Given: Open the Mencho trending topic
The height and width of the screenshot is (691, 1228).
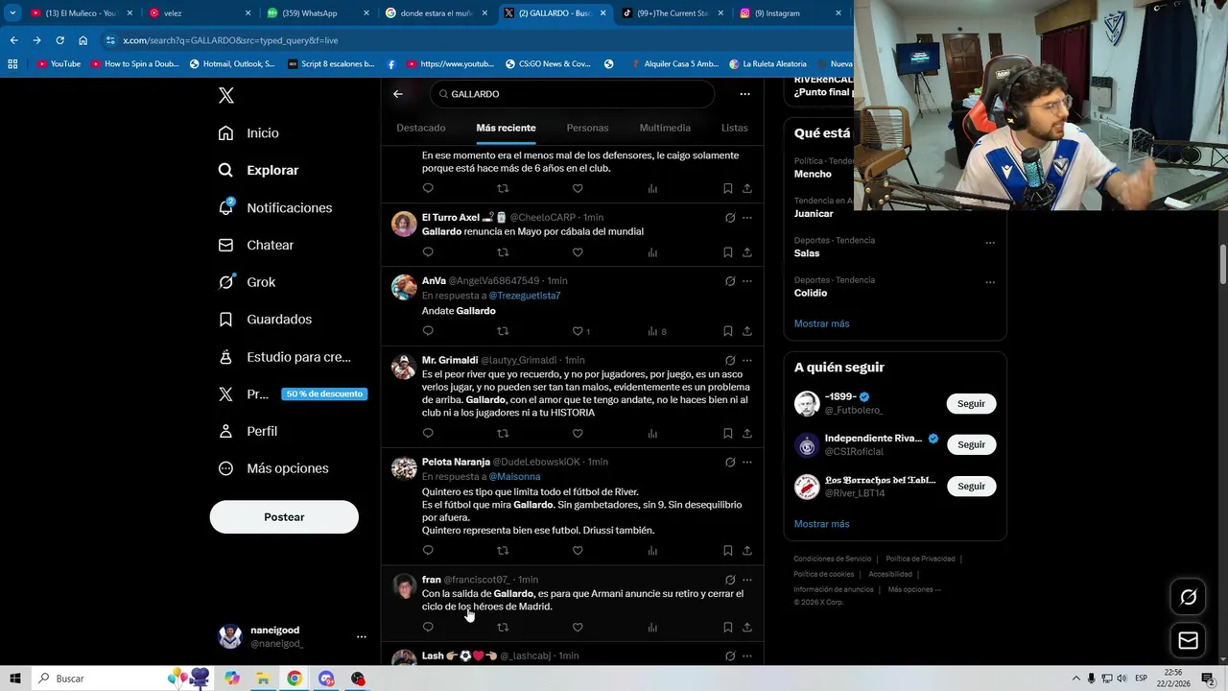Looking at the screenshot, I should click(813, 175).
